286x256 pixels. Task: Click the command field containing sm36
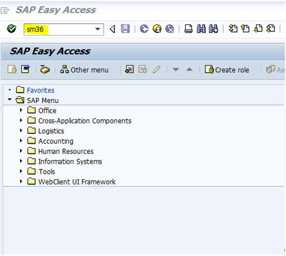pyautogui.click(x=64, y=29)
